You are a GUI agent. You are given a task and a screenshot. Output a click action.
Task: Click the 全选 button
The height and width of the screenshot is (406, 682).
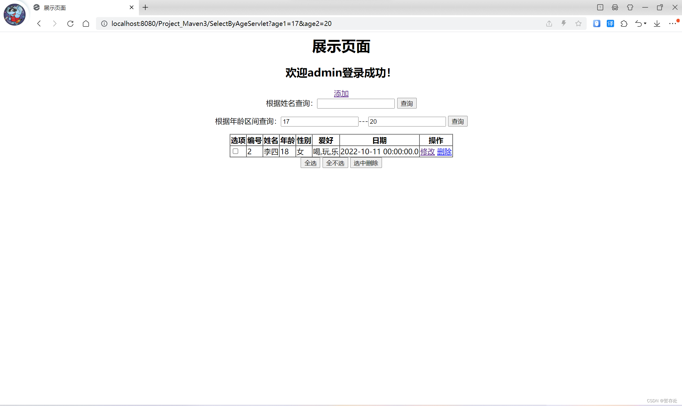tap(310, 163)
